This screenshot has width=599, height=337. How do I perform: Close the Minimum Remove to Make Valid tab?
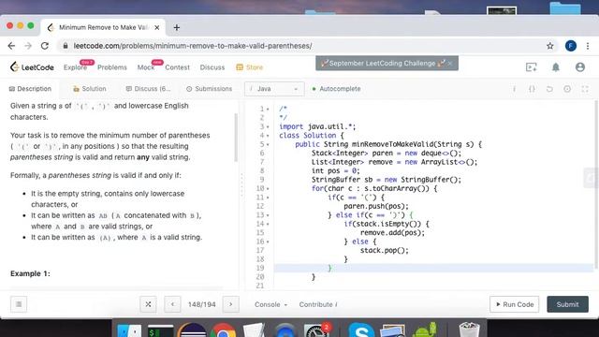[156, 27]
